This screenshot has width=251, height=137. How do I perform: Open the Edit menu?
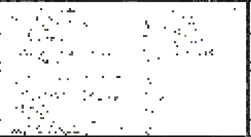click(13, 1)
